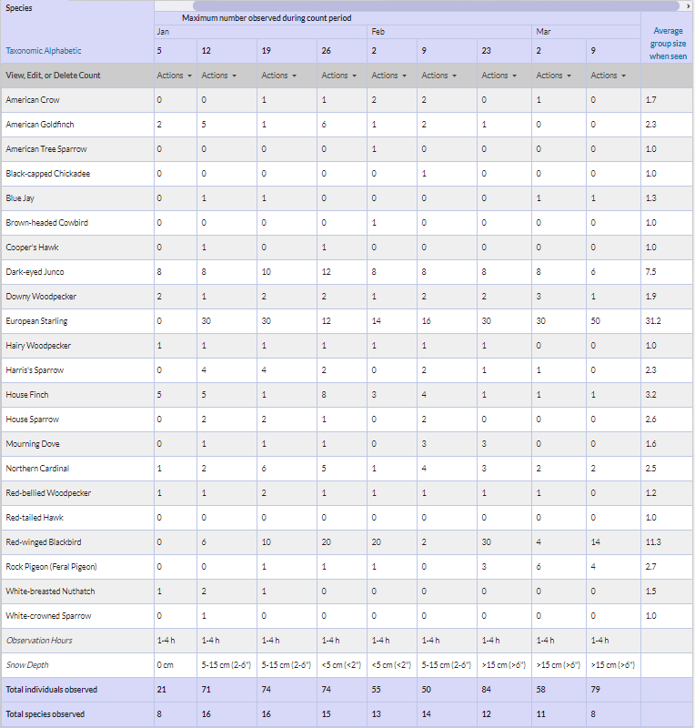This screenshot has width=695, height=728.
Task: Click Jan 5 snow depth 0 cm cell
Action: pos(166,665)
